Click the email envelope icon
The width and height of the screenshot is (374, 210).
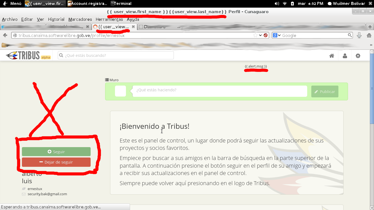click(x=24, y=194)
